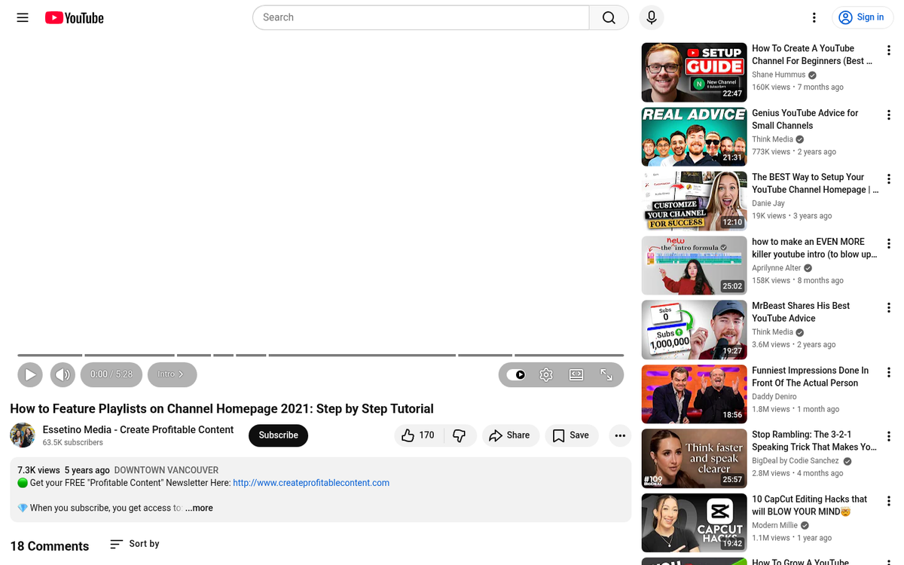Expand description with ...more

point(199,508)
